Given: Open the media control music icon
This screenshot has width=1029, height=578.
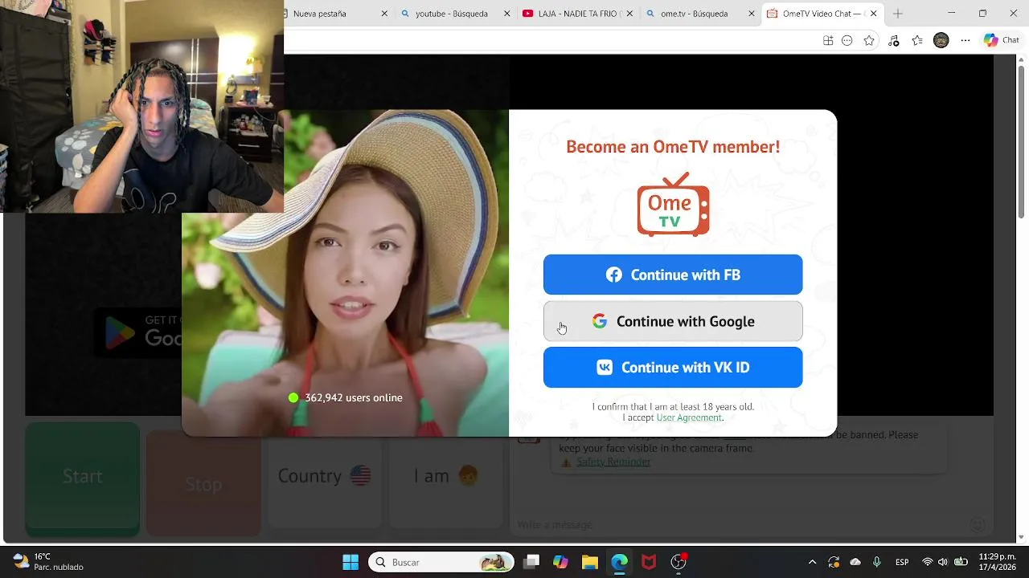Looking at the screenshot, I should point(894,41).
